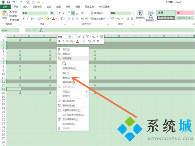Image resolution: width=195 pixels, height=146 pixels.
Task: Open mini toolbar font size dropdown
Action: (x=76, y=37)
